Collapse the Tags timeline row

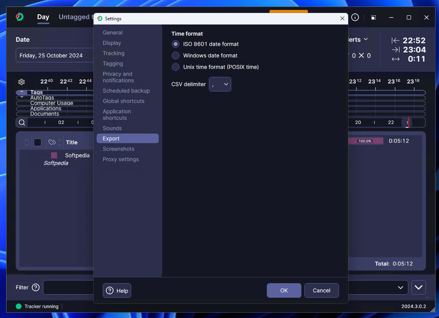22,92
